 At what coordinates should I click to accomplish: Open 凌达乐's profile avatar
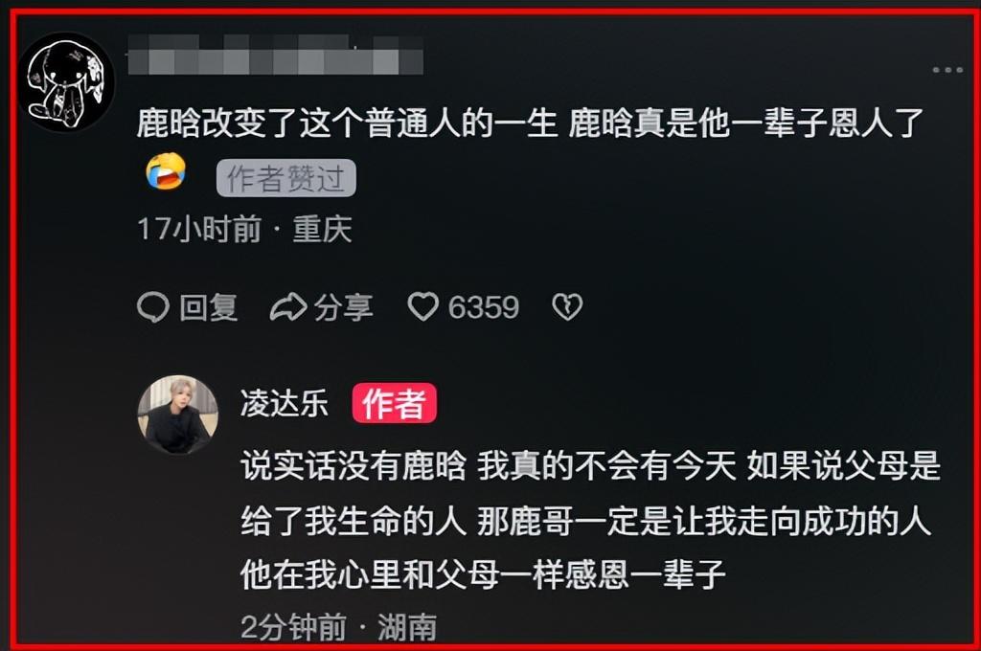178,415
